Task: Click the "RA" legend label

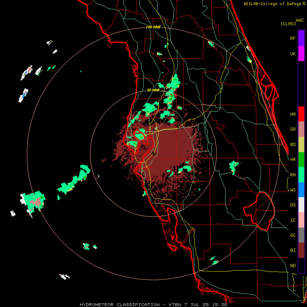Action: pyautogui.click(x=293, y=175)
